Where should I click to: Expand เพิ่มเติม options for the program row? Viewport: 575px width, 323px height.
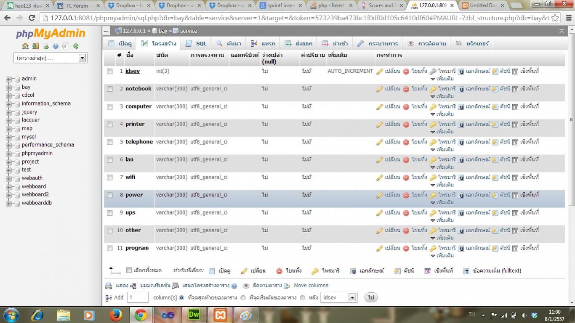tap(442, 255)
